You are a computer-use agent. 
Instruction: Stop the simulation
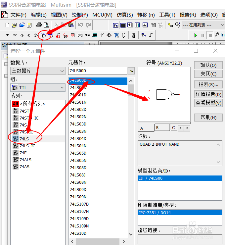click(x=210, y=35)
